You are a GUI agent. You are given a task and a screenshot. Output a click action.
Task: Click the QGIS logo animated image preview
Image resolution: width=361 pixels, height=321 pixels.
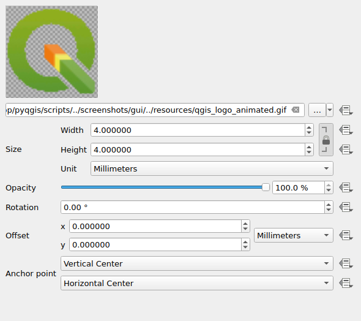(51, 52)
